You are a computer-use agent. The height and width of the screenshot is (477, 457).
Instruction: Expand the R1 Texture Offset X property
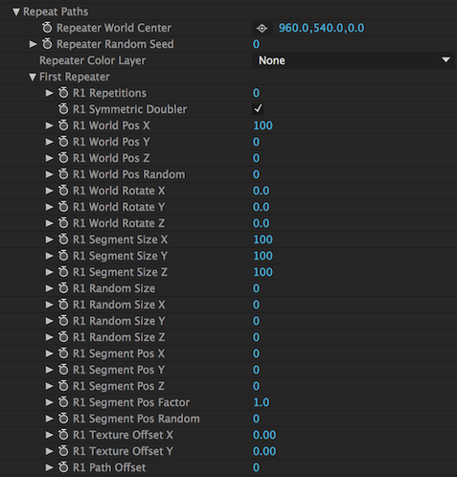click(x=49, y=435)
